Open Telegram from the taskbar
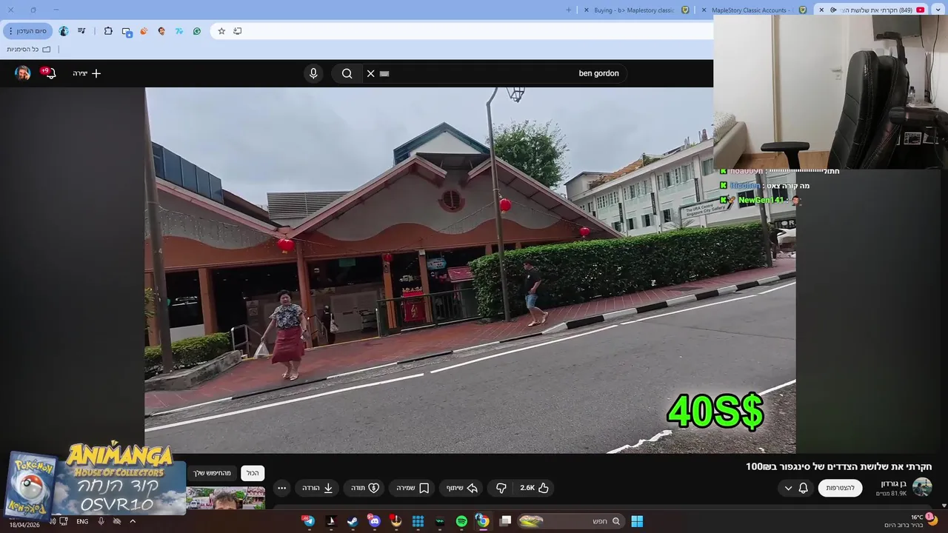 pyautogui.click(x=309, y=521)
